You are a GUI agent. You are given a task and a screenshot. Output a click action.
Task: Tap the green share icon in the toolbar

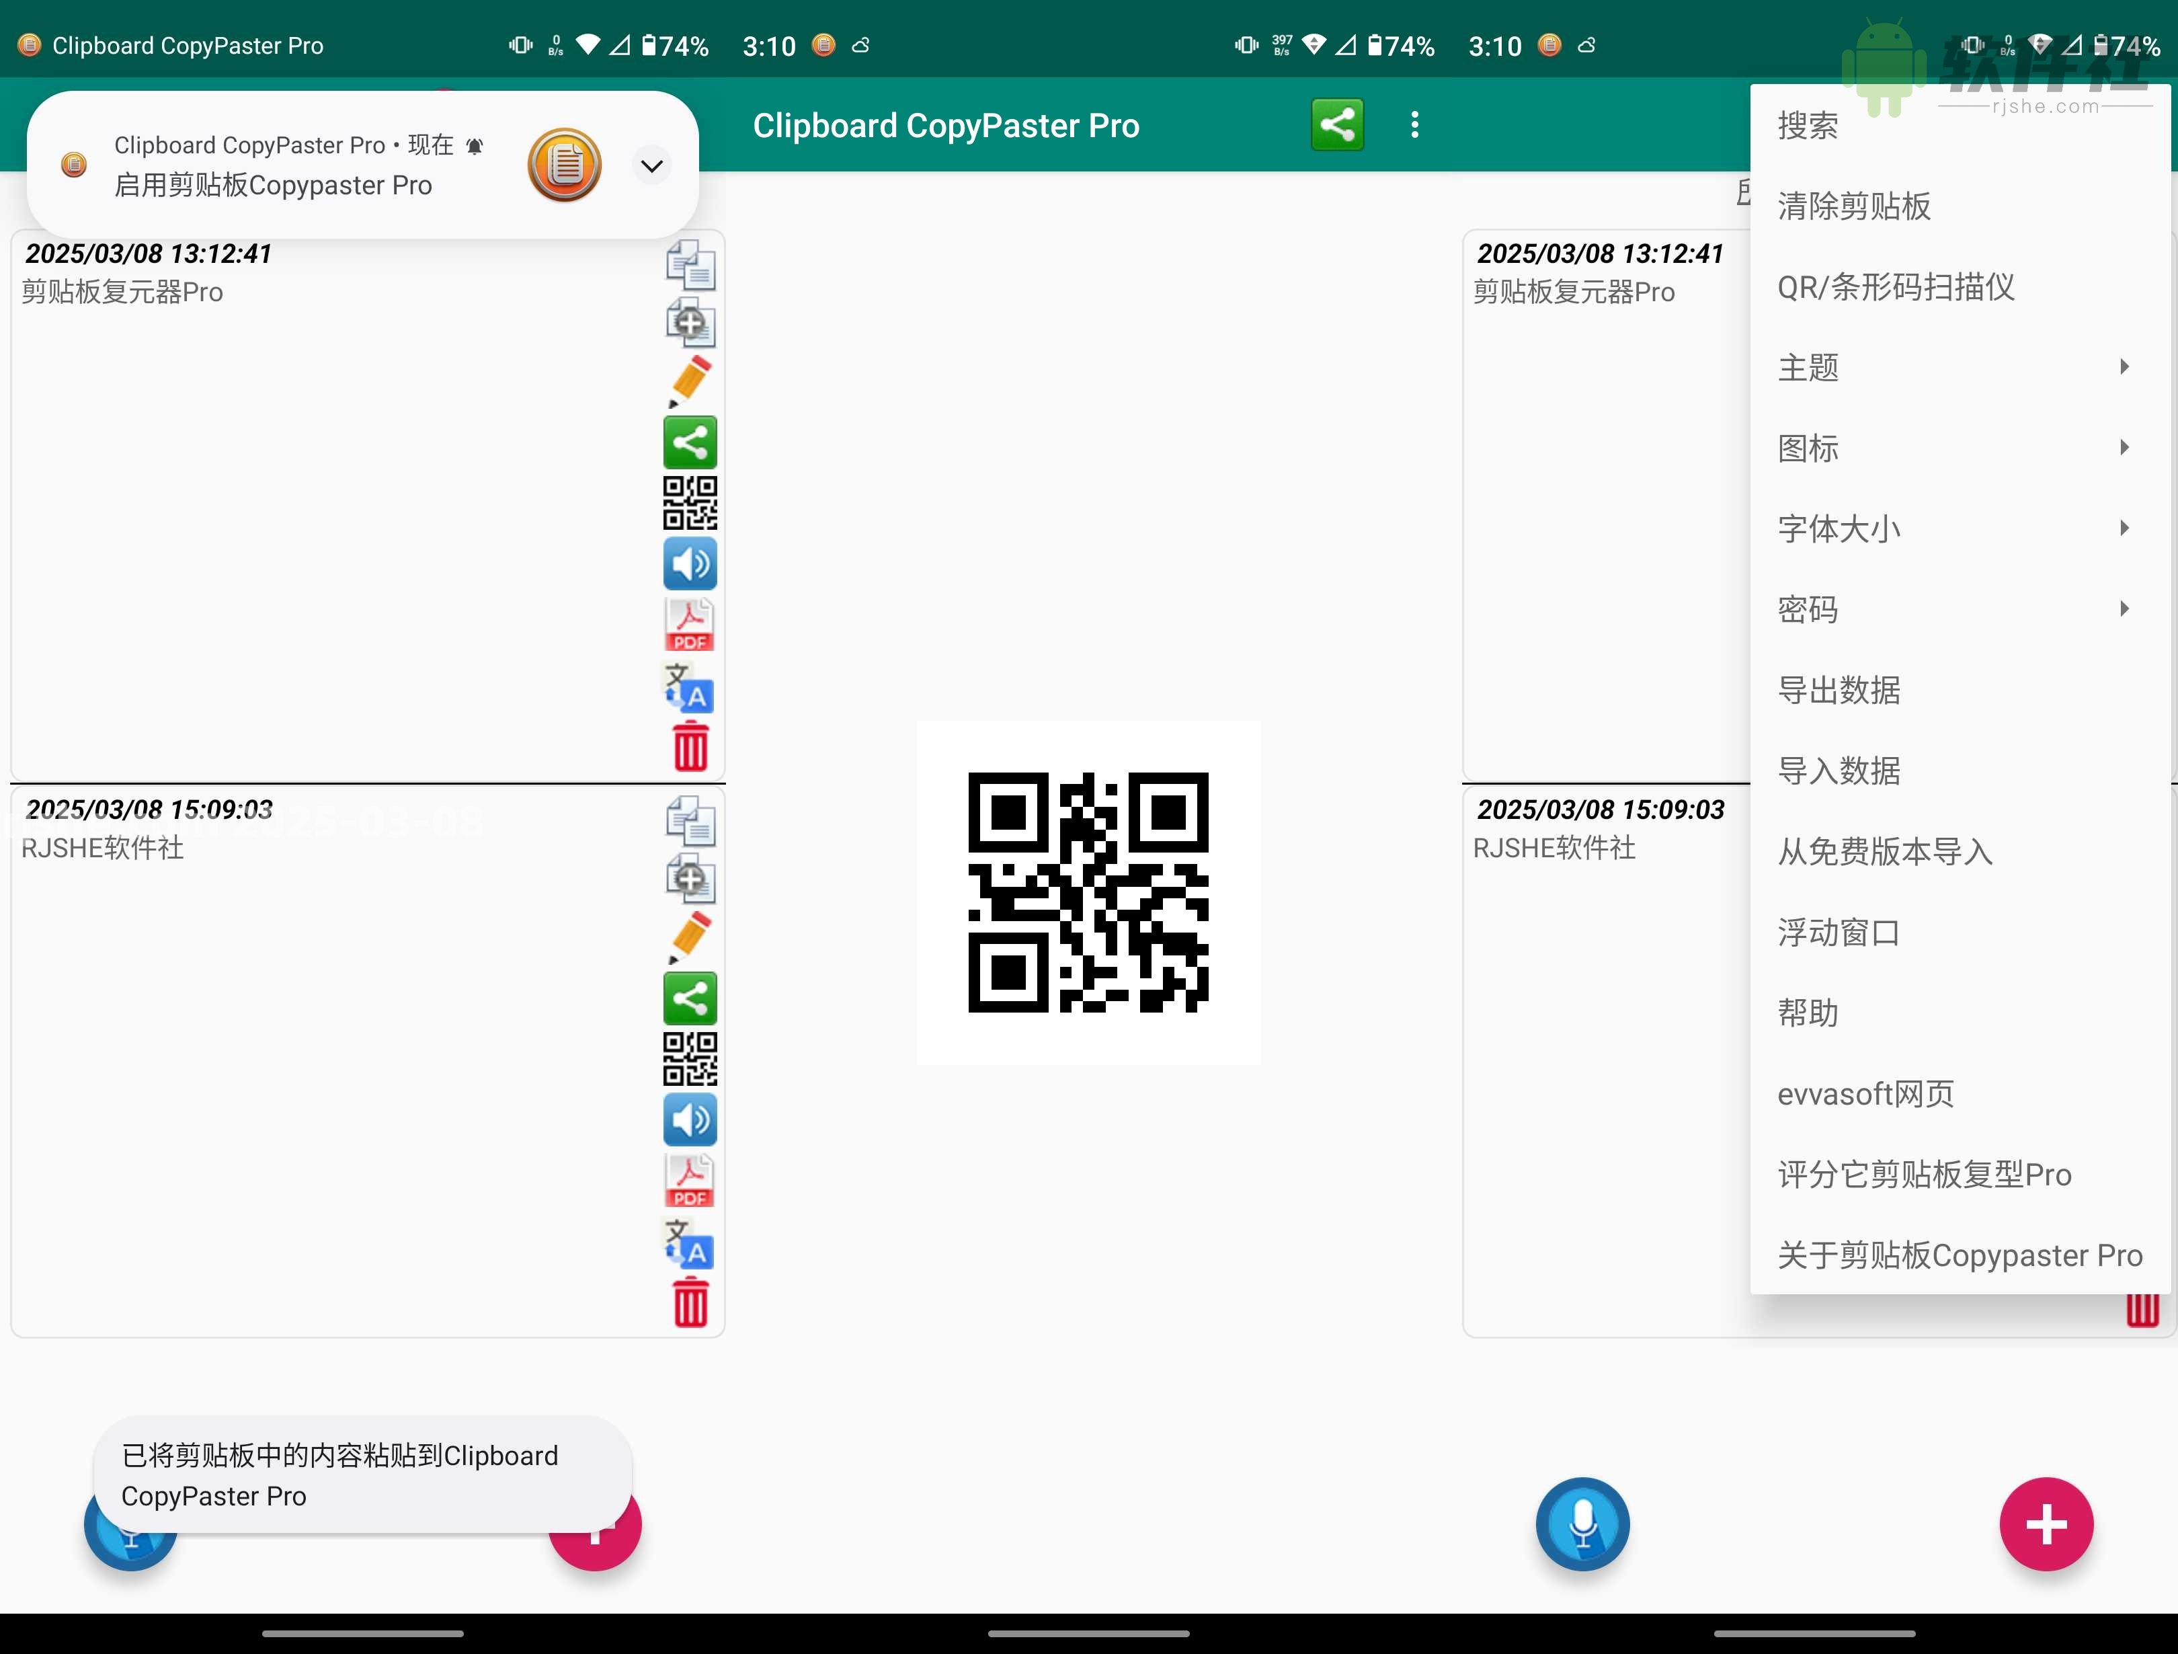[x=1337, y=124]
